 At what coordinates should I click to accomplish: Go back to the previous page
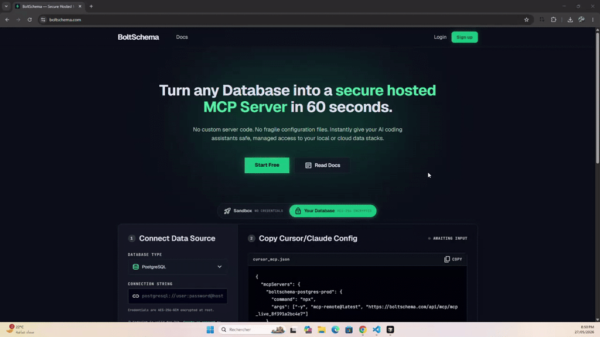(x=7, y=19)
